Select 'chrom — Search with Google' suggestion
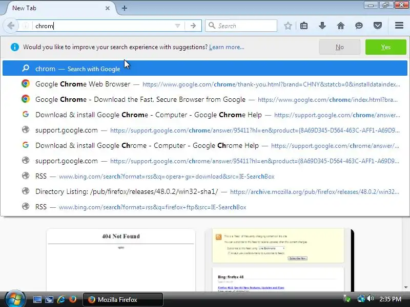The image size is (410, 307). click(205, 69)
